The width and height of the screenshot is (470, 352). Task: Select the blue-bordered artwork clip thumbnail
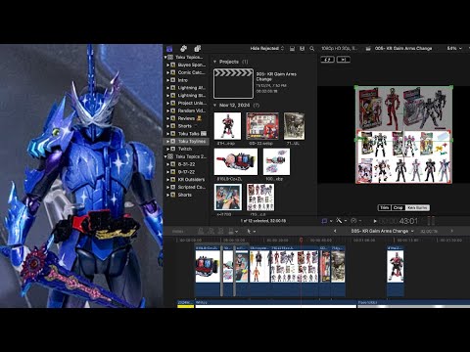pos(228,197)
